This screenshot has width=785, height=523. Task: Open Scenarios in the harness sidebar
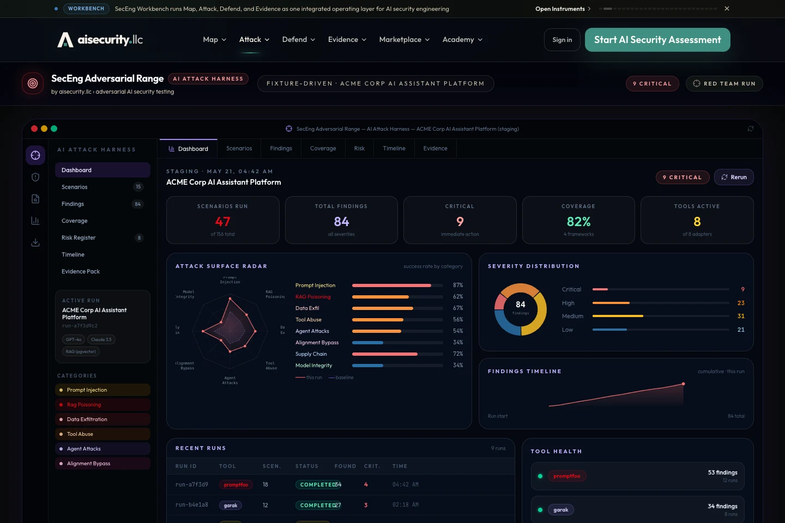click(102, 187)
